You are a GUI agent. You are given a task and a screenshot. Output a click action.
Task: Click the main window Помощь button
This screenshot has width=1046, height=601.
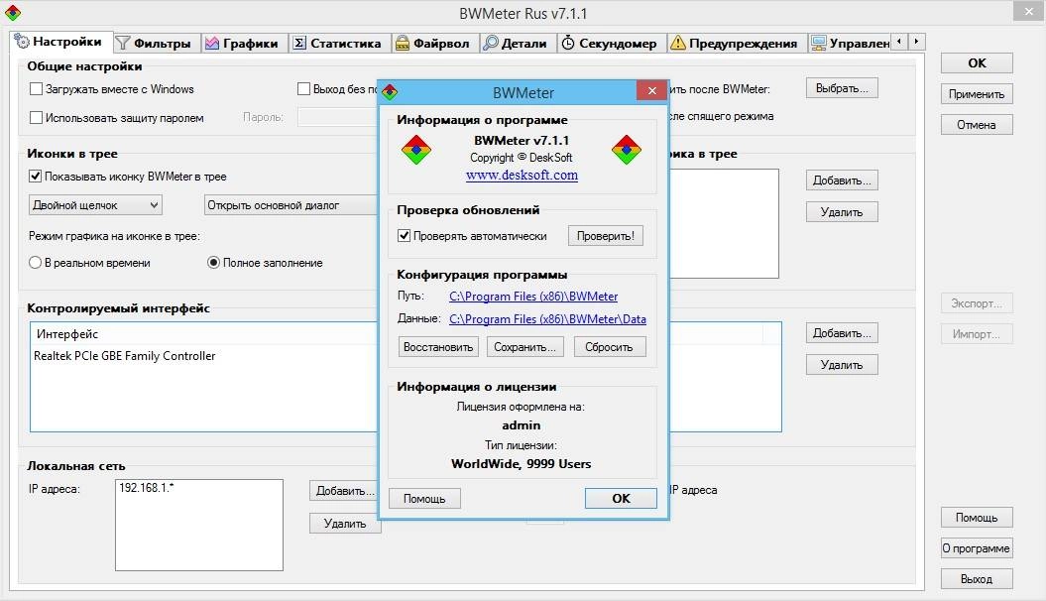[977, 518]
